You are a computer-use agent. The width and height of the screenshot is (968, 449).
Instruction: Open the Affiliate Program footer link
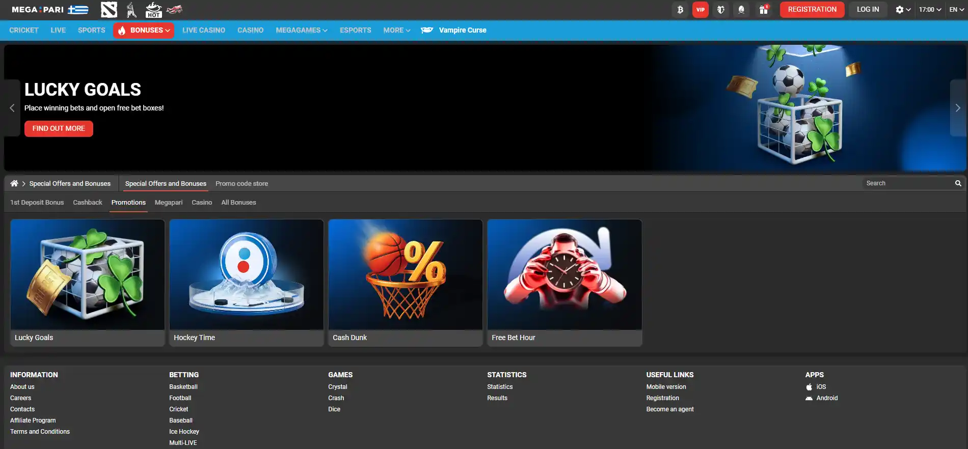(x=33, y=420)
